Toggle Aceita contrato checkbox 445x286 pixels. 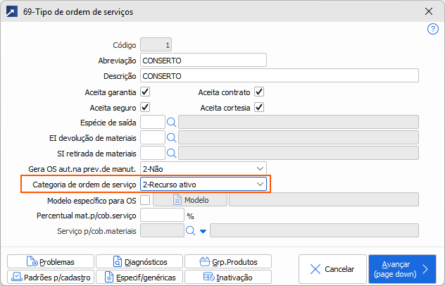[x=259, y=92]
